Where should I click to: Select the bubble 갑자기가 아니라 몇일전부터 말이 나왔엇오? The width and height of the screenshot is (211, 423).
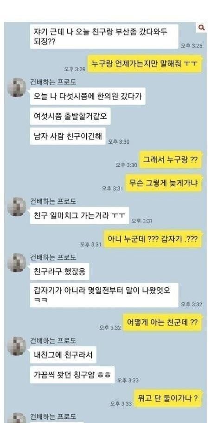point(104,295)
